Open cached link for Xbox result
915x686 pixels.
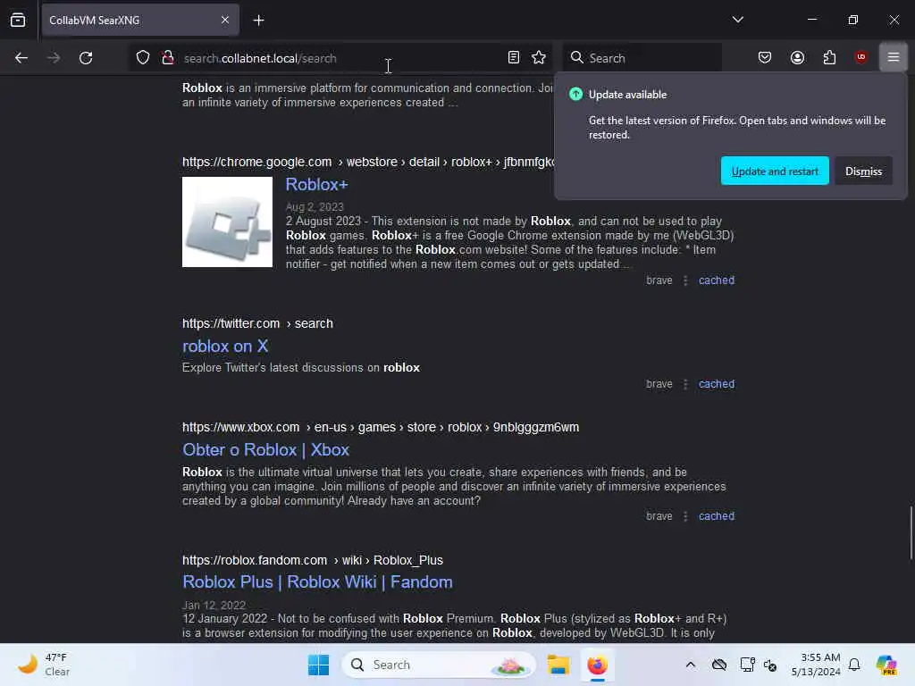[716, 516]
